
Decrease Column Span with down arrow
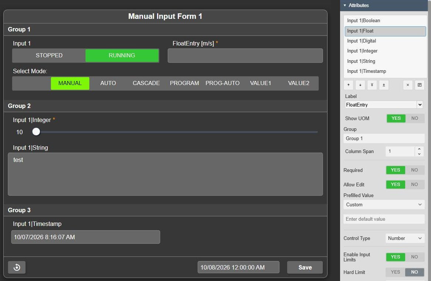point(419,154)
